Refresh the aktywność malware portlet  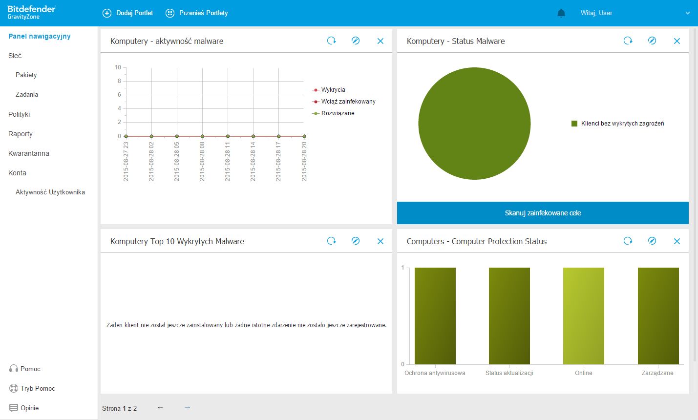tap(332, 41)
